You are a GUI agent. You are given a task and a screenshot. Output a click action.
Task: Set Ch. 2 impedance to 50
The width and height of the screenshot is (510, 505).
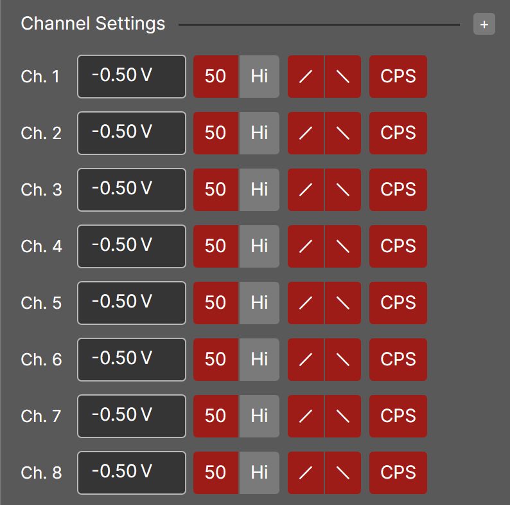[216, 133]
